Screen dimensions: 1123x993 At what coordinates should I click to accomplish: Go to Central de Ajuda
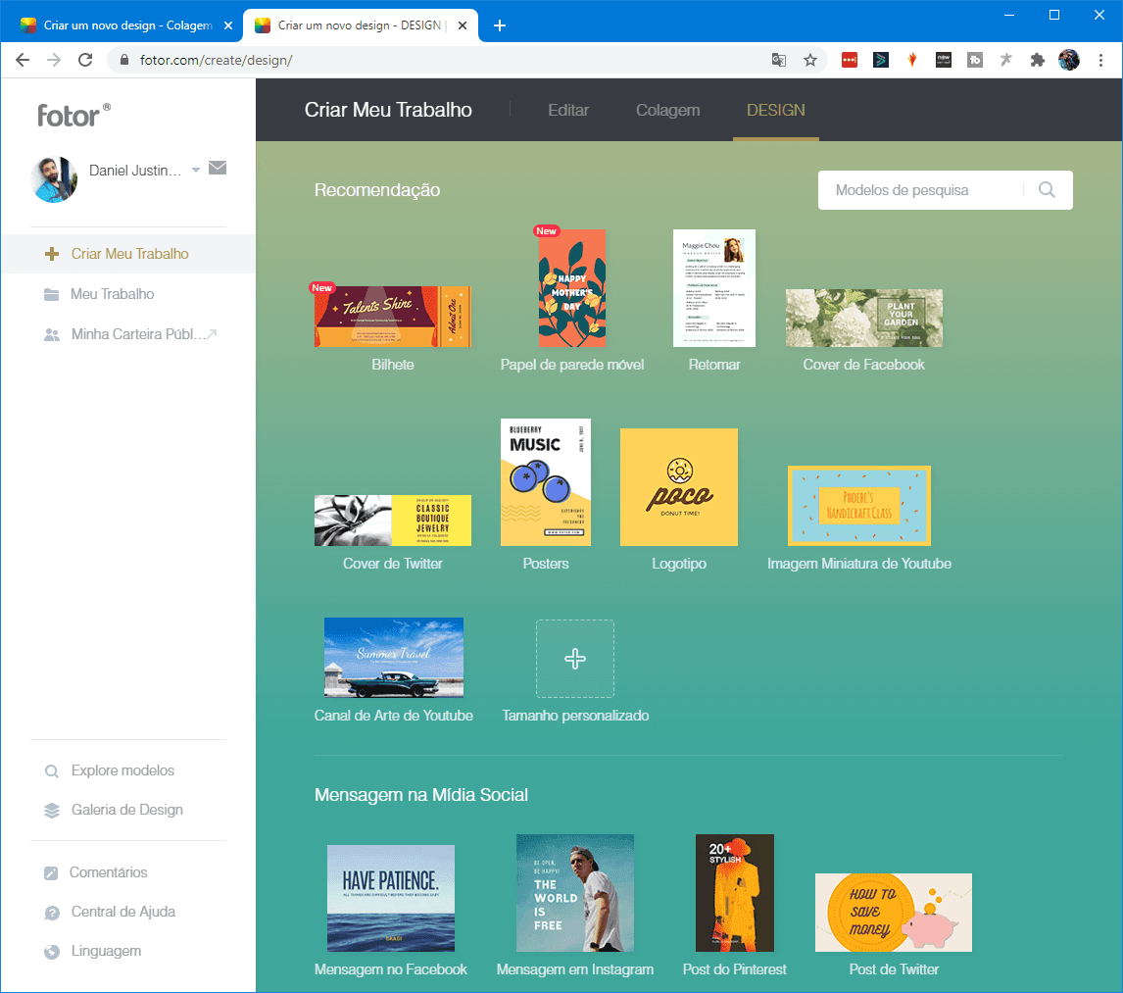122,912
